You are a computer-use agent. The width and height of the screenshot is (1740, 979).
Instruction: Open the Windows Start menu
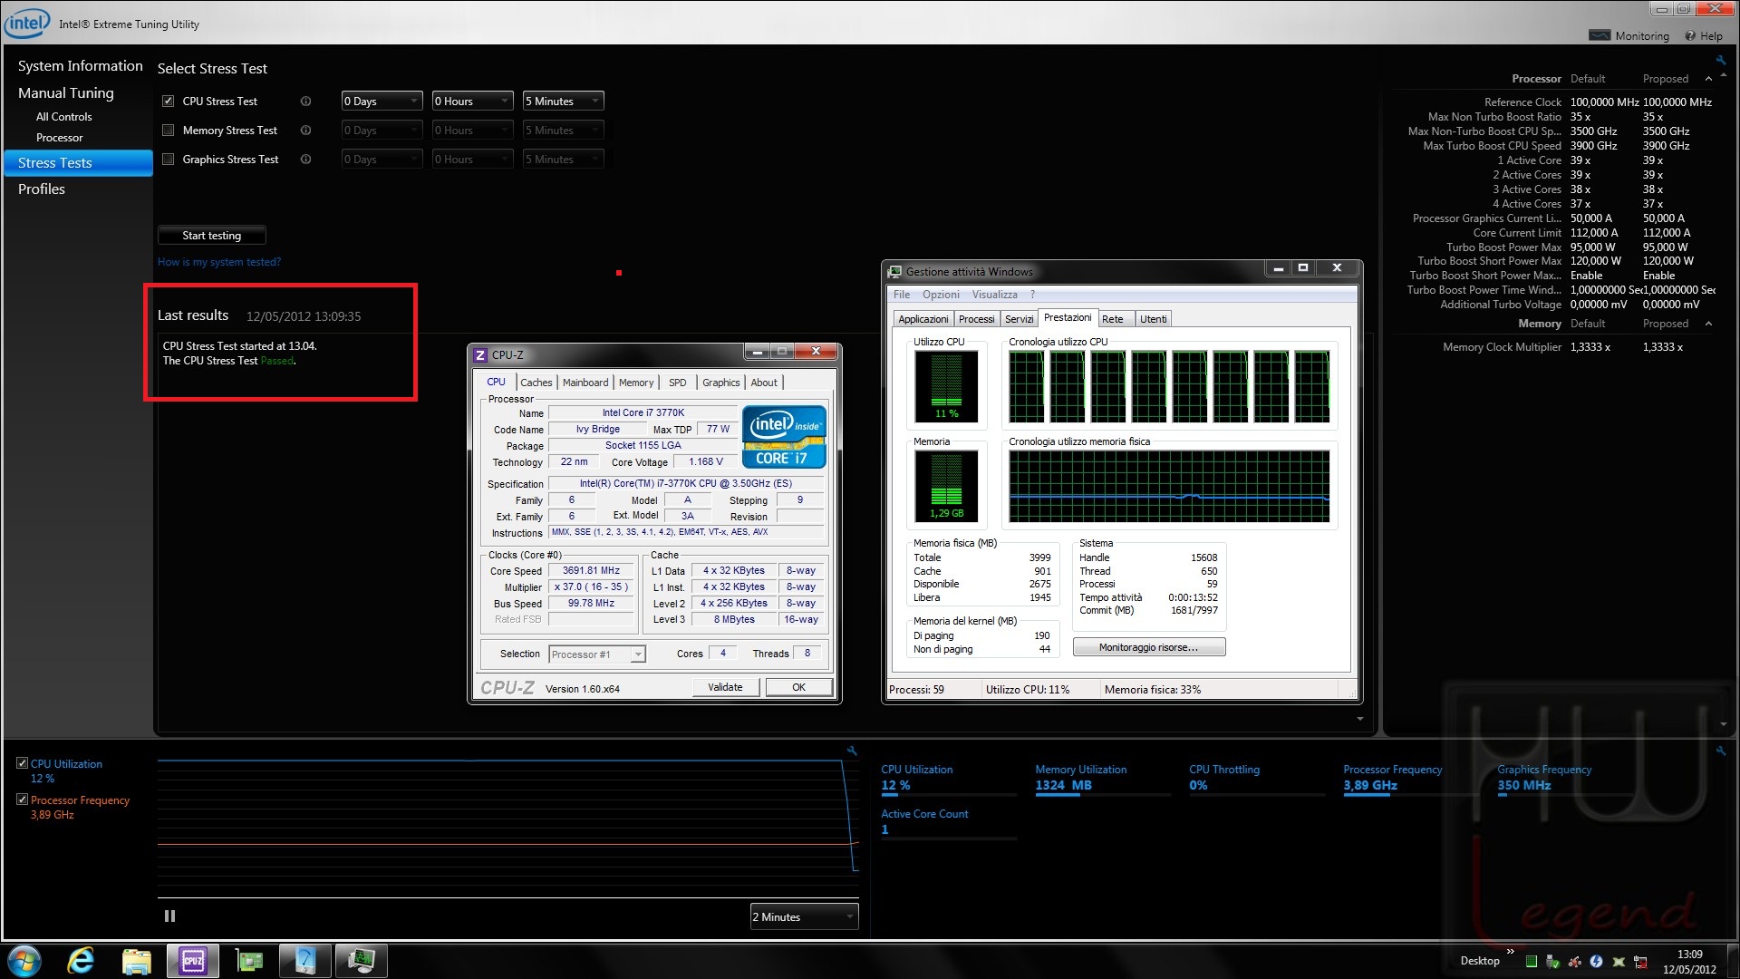[x=24, y=961]
